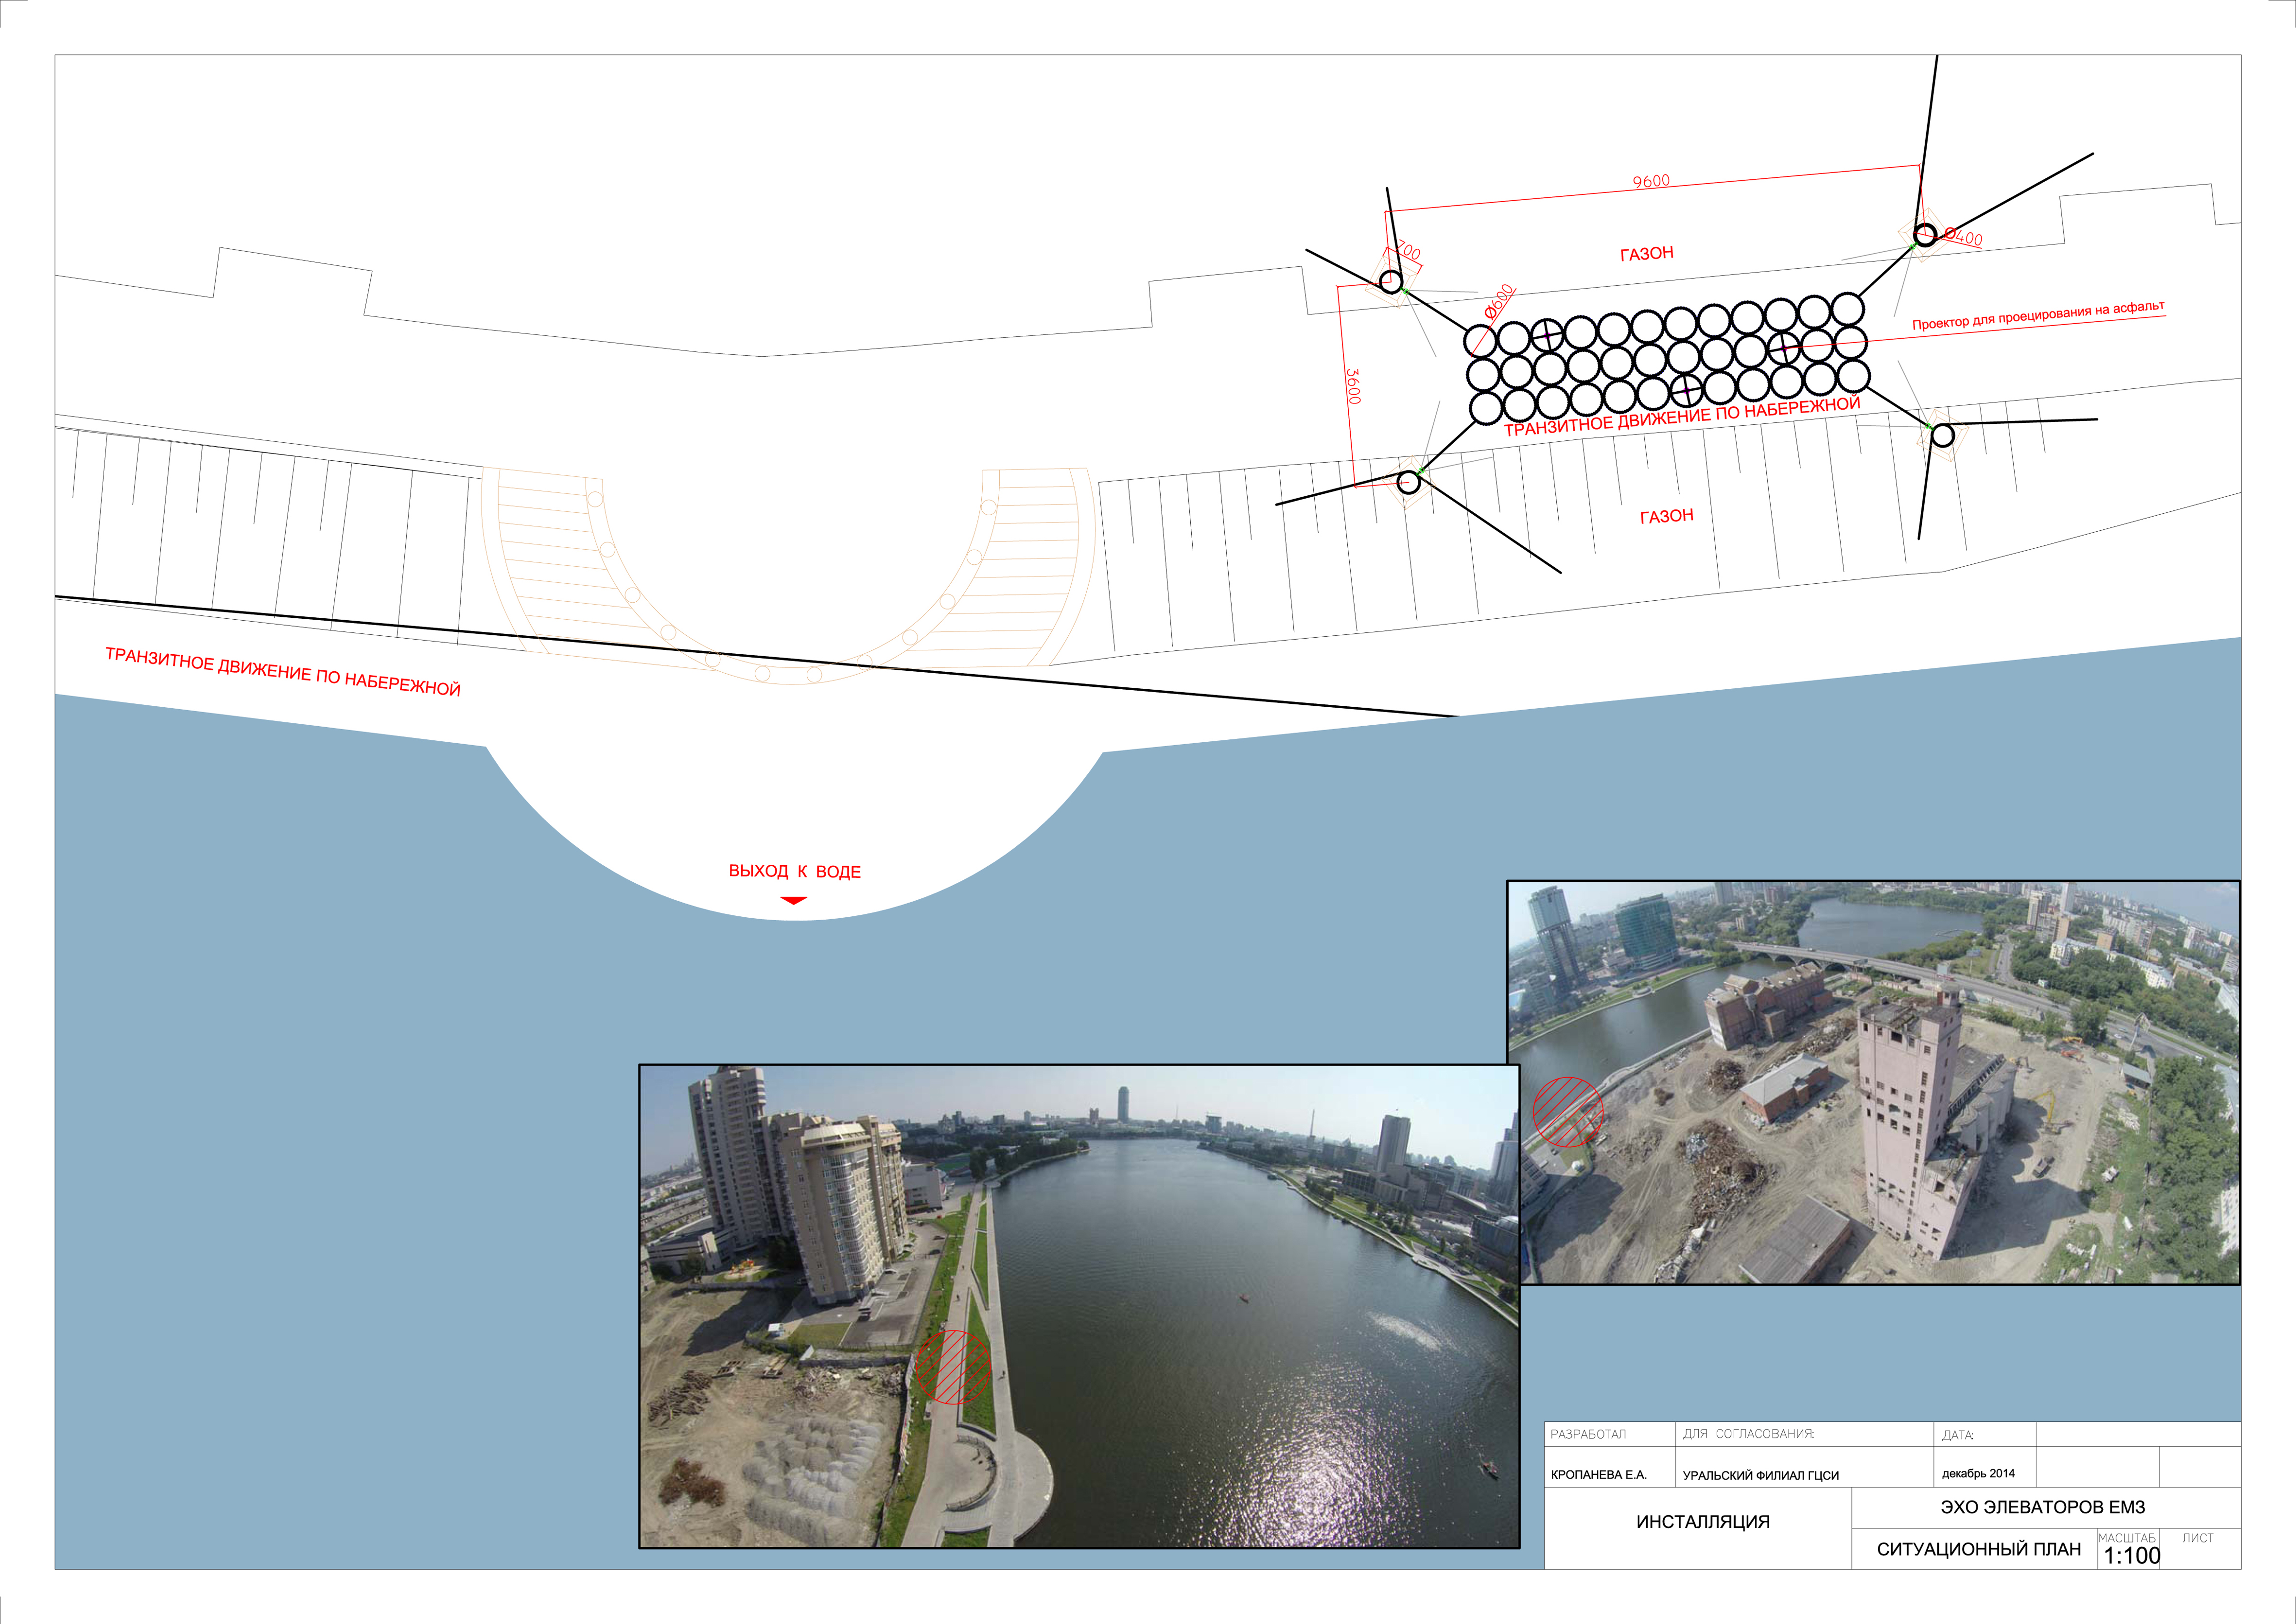
Task: Click the Ø600 diameter label
Action: 1498,302
